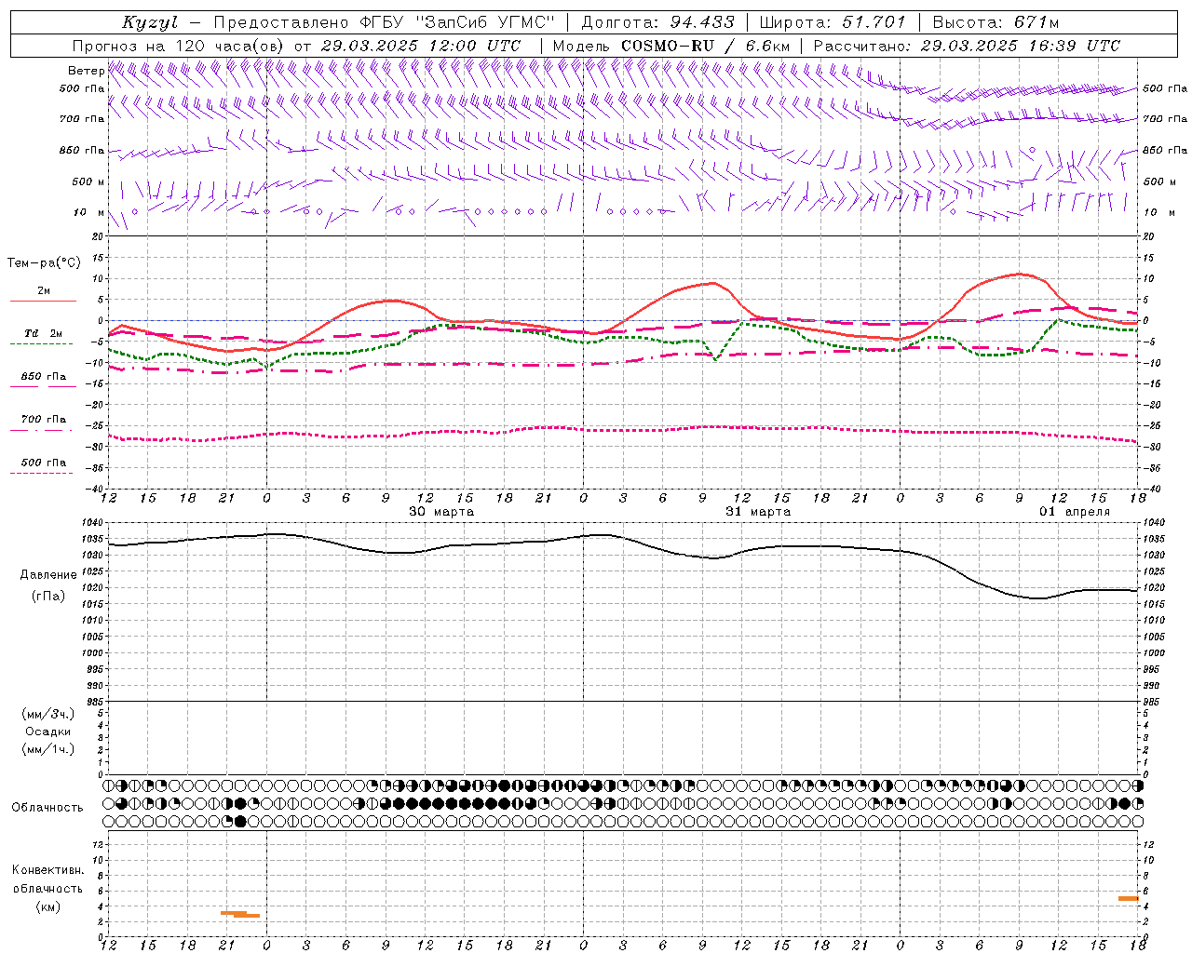Click the model name "COSMO-RU / 6.6км"
The image size is (1192, 953).
[x=705, y=46]
